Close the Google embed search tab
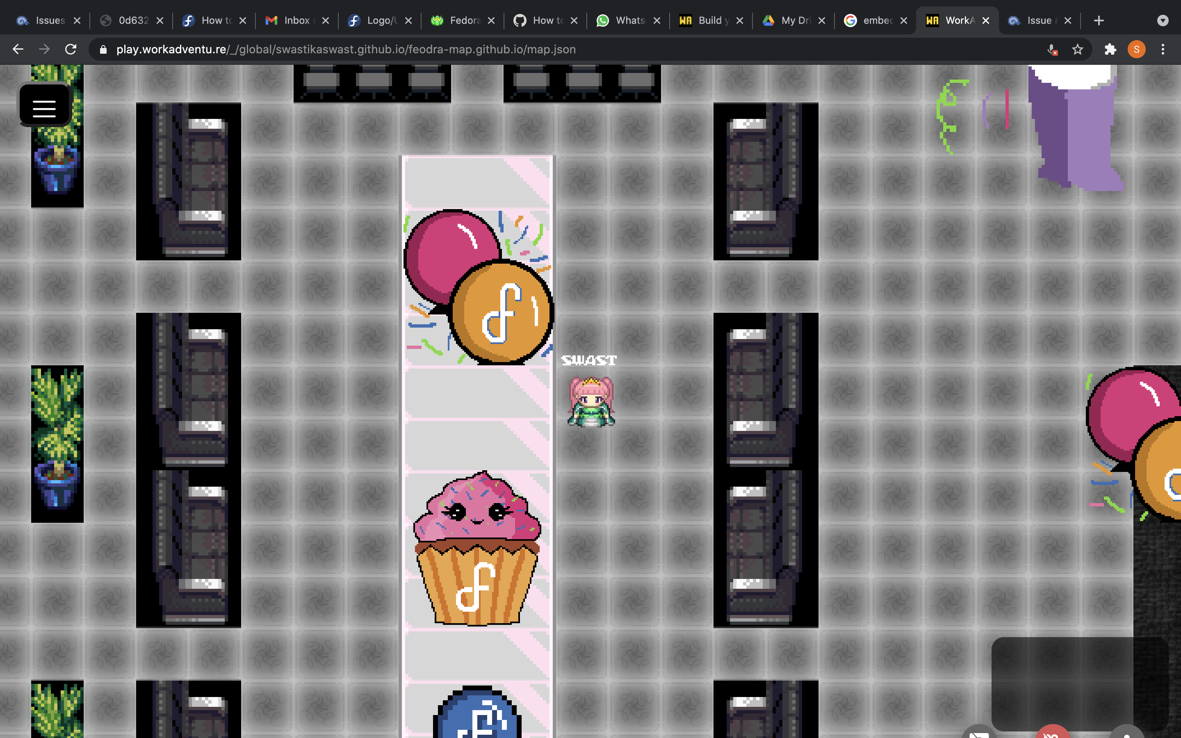 pyautogui.click(x=904, y=20)
